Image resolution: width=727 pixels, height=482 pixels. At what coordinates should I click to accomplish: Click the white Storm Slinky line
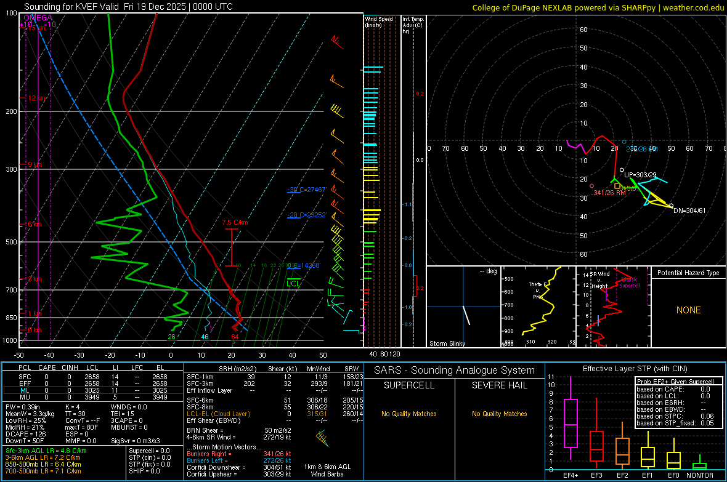coord(466,315)
